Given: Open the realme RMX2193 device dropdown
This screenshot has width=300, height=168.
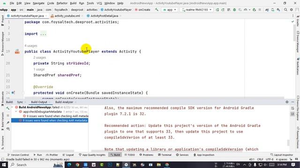Looking at the screenshot, I should point(196,10).
